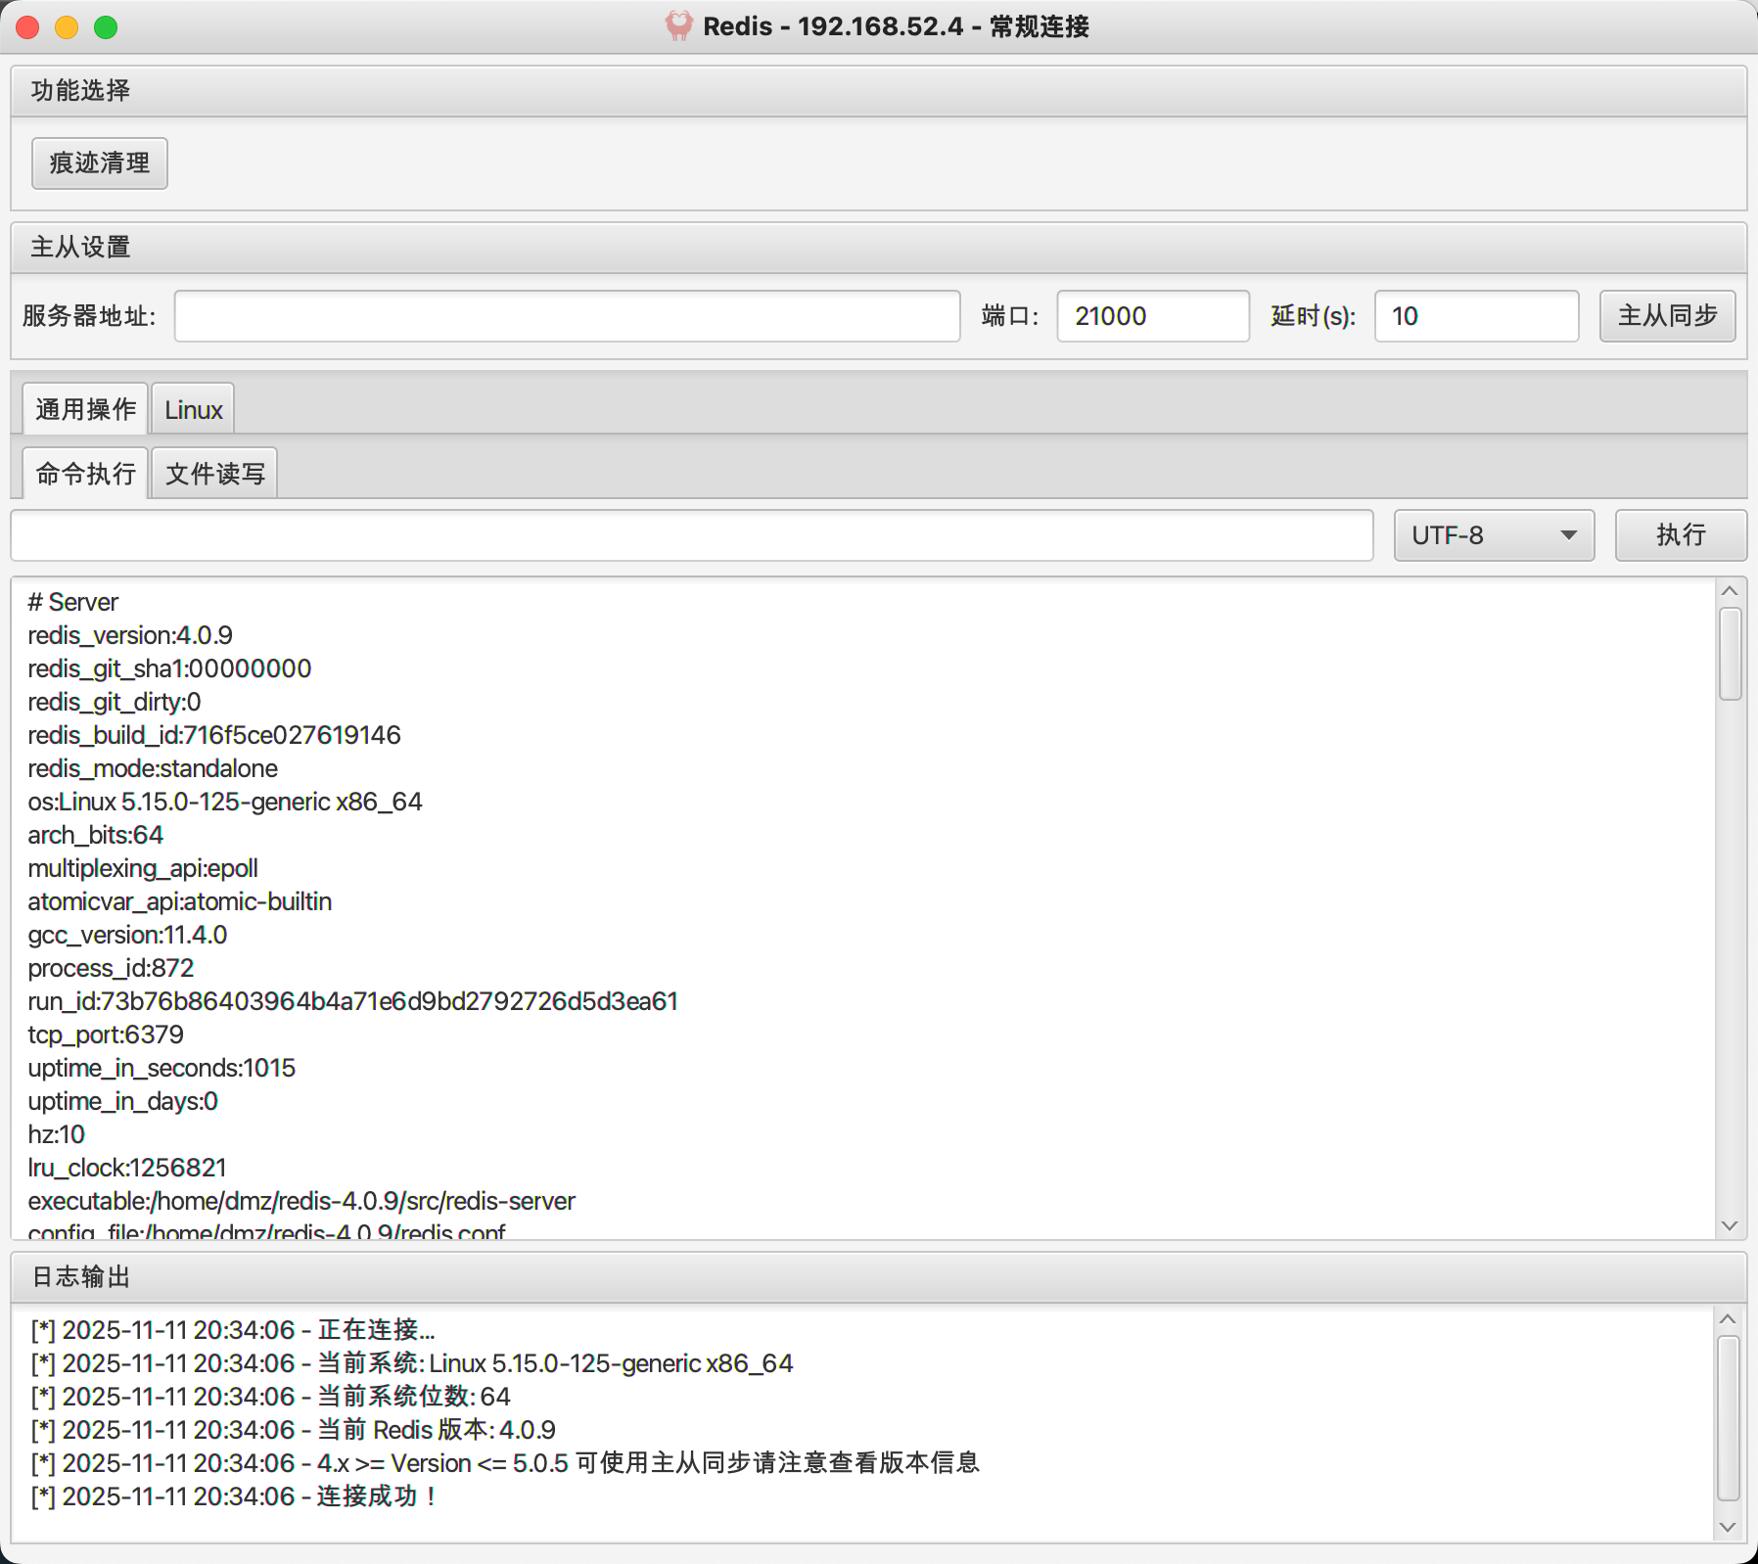Edit the 延时(s) field showing 10
This screenshot has width=1758, height=1564.
click(x=1476, y=316)
